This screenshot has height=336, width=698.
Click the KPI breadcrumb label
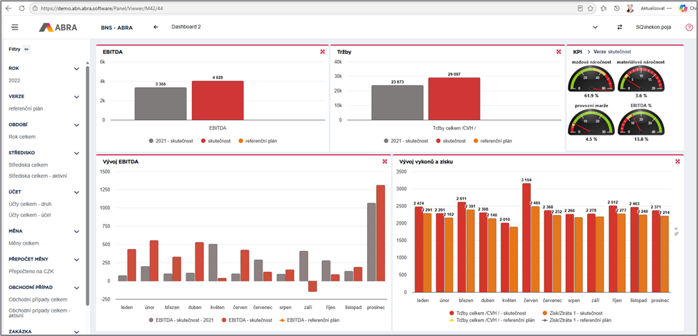point(578,52)
